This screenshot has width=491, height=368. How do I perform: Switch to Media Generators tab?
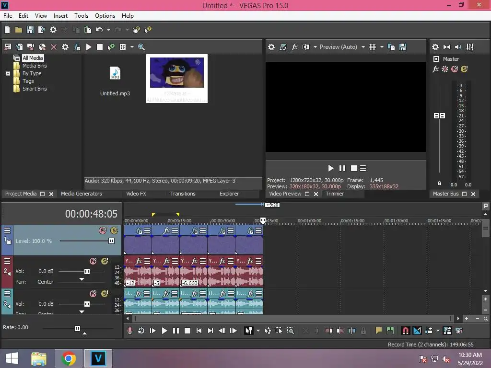[x=82, y=194]
